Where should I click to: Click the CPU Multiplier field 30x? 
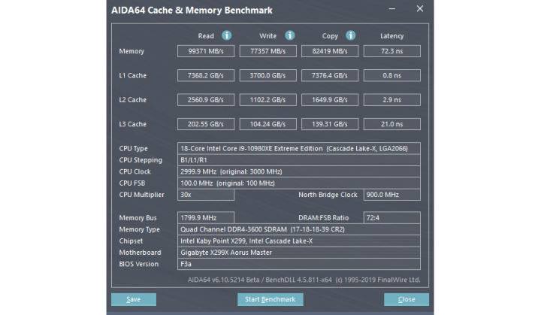[206, 195]
